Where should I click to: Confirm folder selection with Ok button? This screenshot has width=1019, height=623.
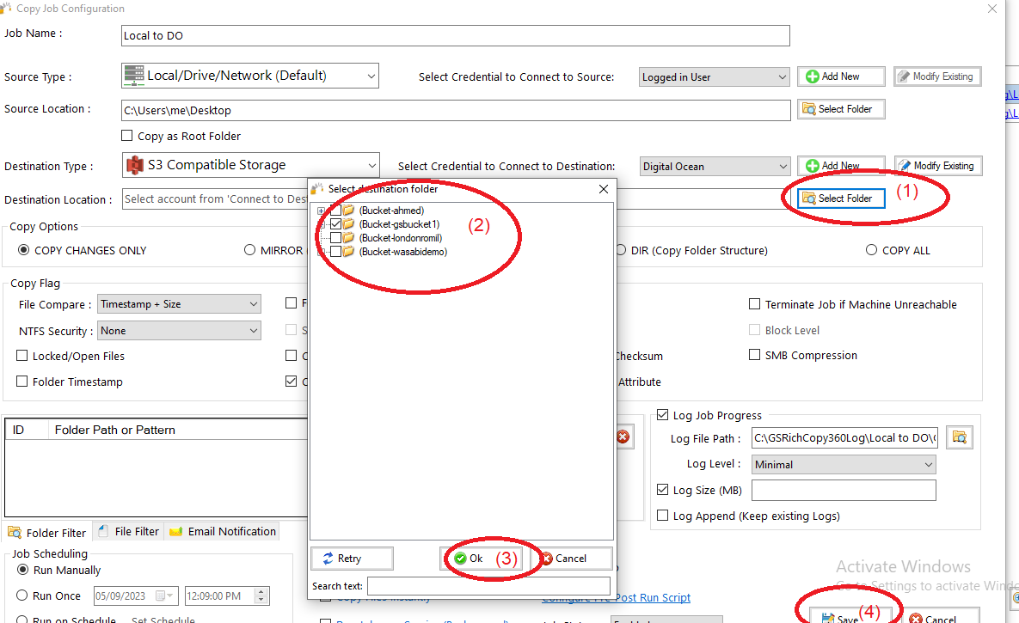470,559
